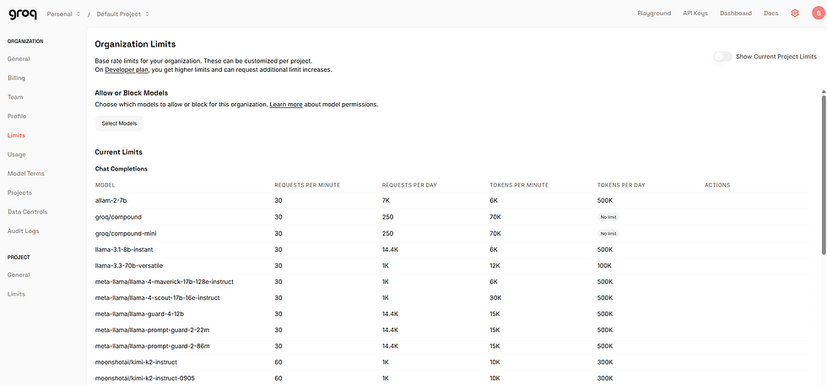Open Audit Logs in sidebar

click(x=23, y=231)
